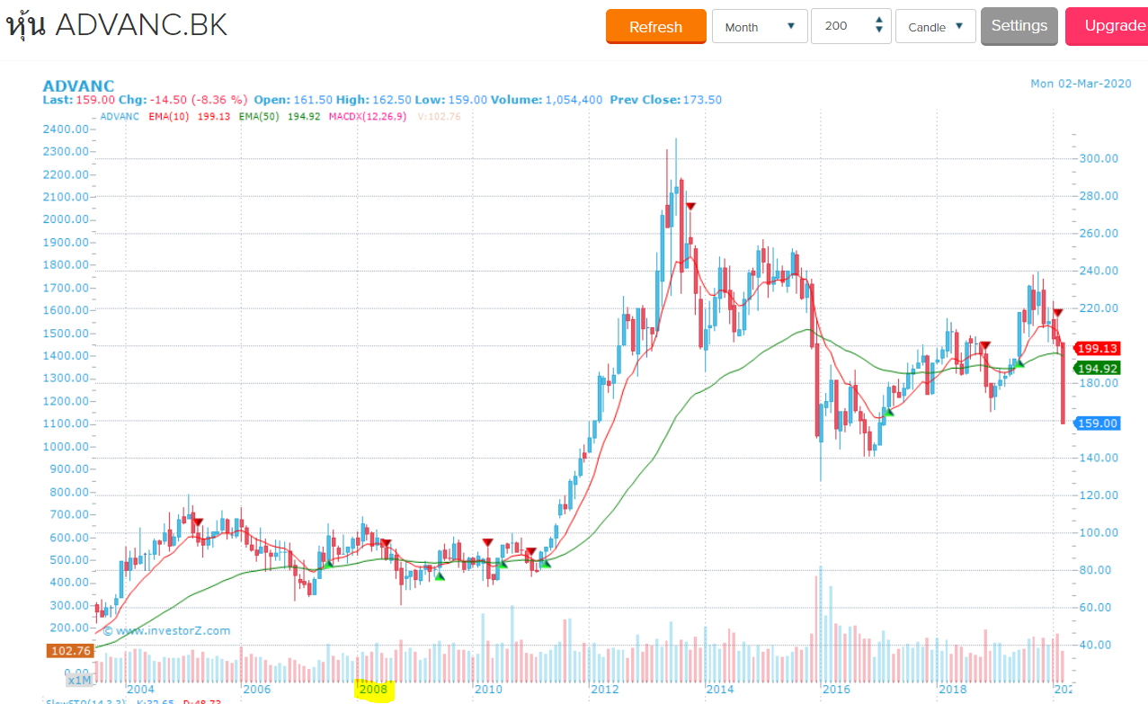Image resolution: width=1148 pixels, height=704 pixels.
Task: Click the 2400.00 left axis label
Action: (66, 129)
